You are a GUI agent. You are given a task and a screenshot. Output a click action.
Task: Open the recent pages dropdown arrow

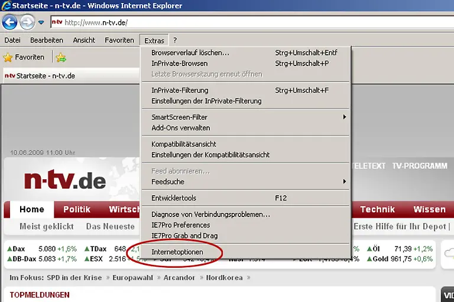41,23
